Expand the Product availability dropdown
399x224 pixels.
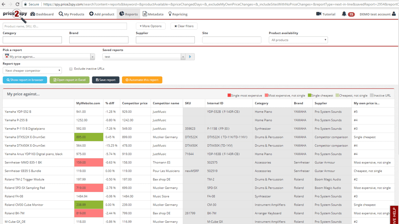[298, 40]
